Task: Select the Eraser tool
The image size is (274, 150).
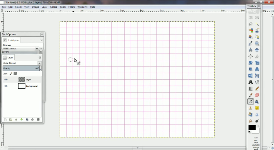Action: click(257, 95)
